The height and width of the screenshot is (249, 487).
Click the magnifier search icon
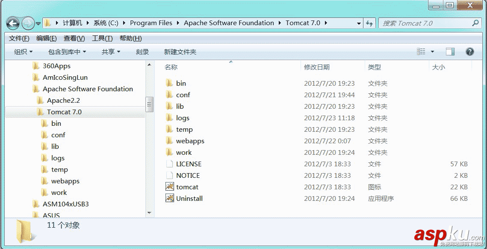coord(475,23)
